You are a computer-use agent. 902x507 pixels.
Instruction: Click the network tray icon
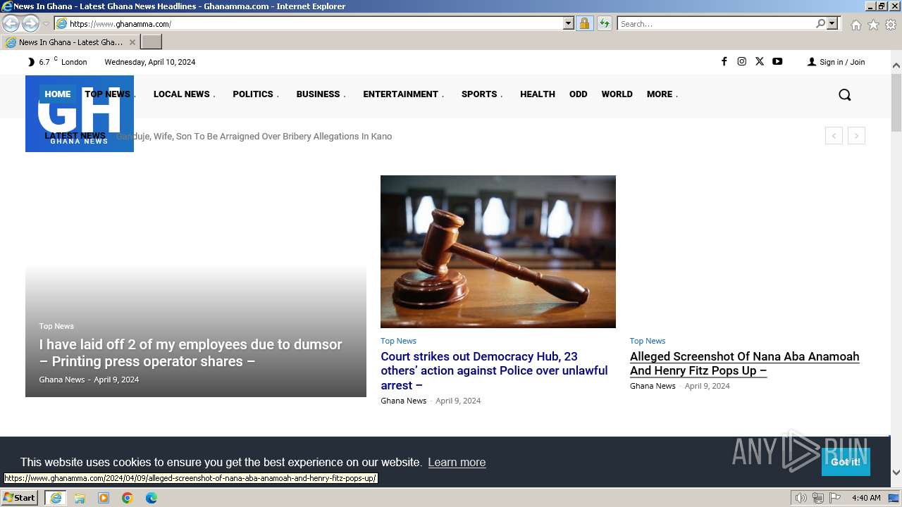(817, 498)
